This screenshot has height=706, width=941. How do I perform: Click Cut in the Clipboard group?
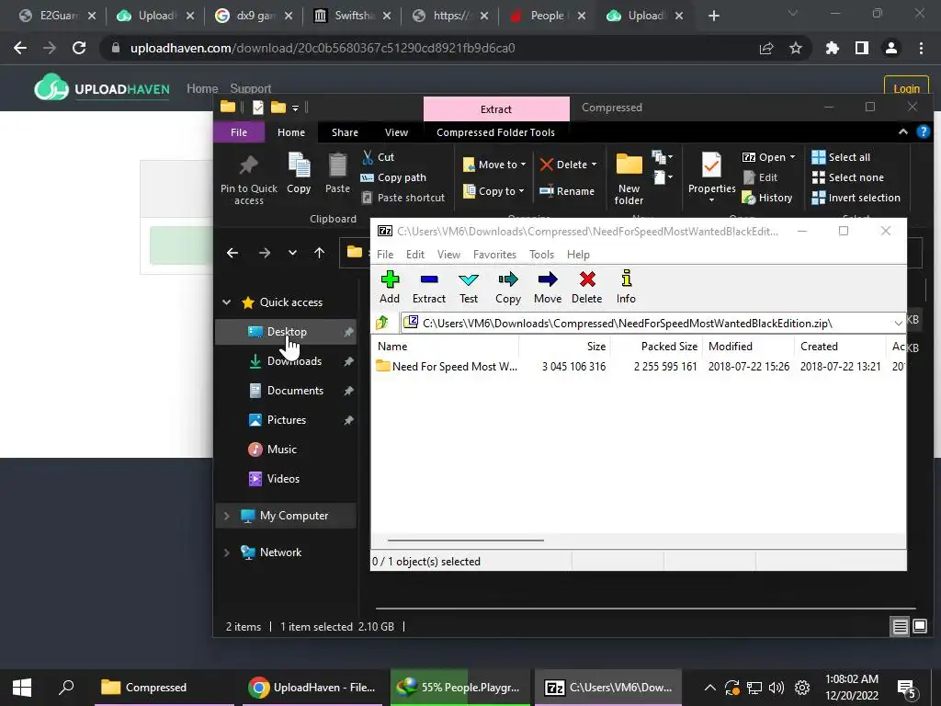tap(378, 157)
